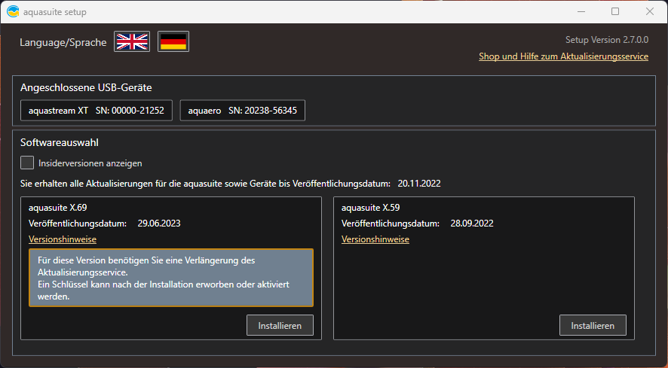The width and height of the screenshot is (668, 368).
Task: Click the release date 28.09.2022
Action: tap(472, 224)
